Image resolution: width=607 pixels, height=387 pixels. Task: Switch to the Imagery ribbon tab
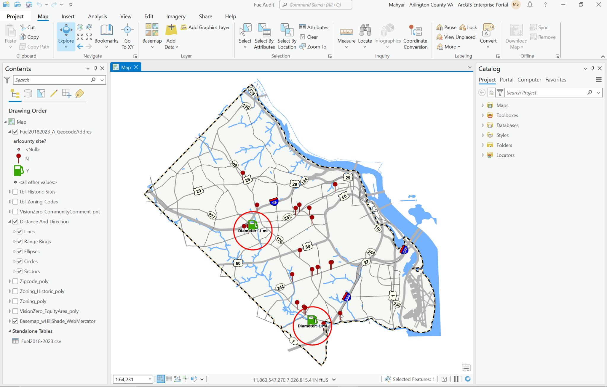[175, 16]
